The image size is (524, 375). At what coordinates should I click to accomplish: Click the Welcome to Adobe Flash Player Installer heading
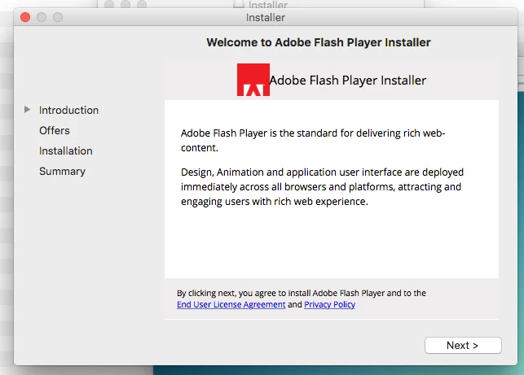319,42
